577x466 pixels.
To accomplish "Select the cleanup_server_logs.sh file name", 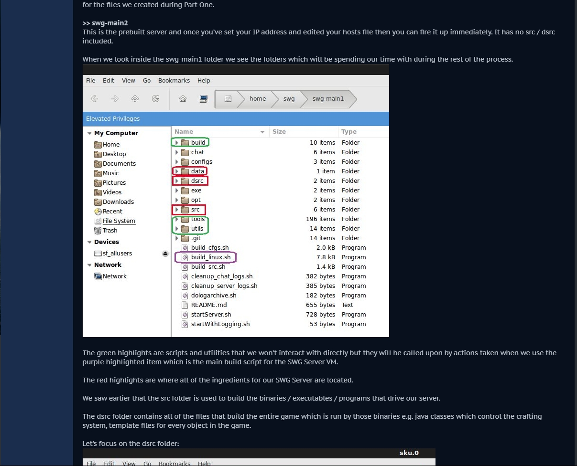I will click(224, 286).
